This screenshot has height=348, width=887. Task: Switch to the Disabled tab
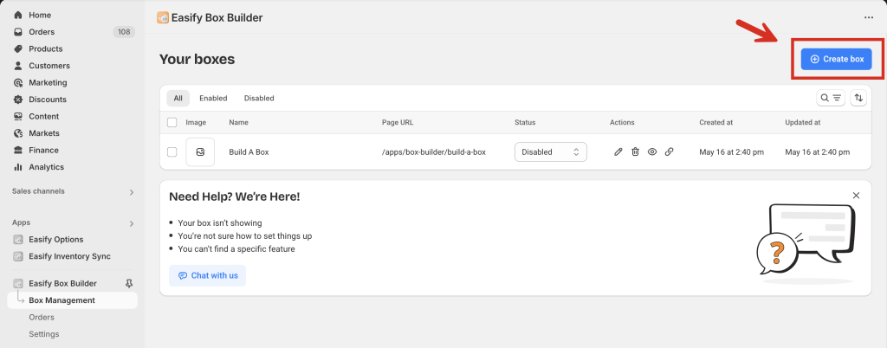pyautogui.click(x=259, y=99)
